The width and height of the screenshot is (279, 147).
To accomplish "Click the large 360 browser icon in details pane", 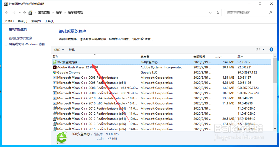I will pyautogui.click(x=62, y=138).
